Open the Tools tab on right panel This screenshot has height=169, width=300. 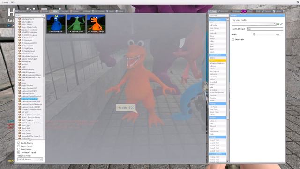click(x=212, y=11)
